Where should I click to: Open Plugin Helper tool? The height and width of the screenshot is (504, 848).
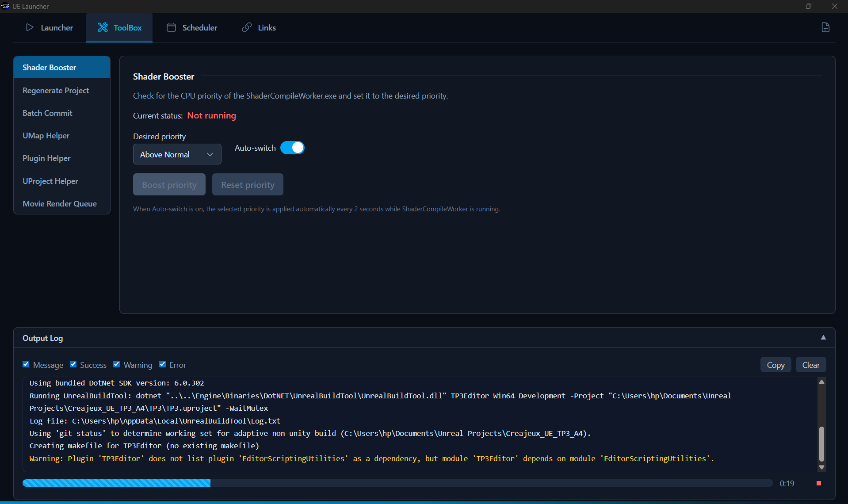pyautogui.click(x=62, y=158)
